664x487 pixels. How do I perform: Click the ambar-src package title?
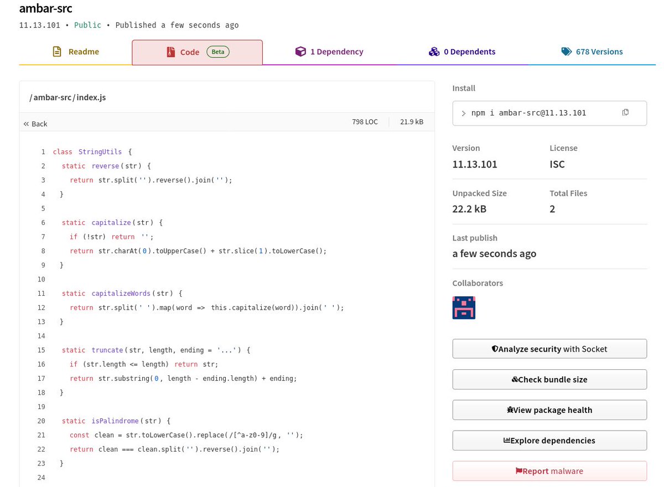pyautogui.click(x=45, y=8)
